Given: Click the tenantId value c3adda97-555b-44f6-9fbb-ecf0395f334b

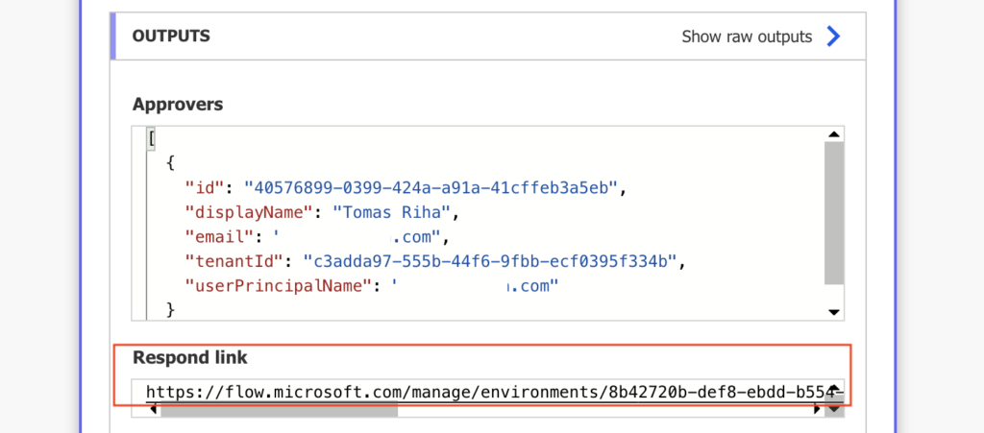Looking at the screenshot, I should point(489,261).
